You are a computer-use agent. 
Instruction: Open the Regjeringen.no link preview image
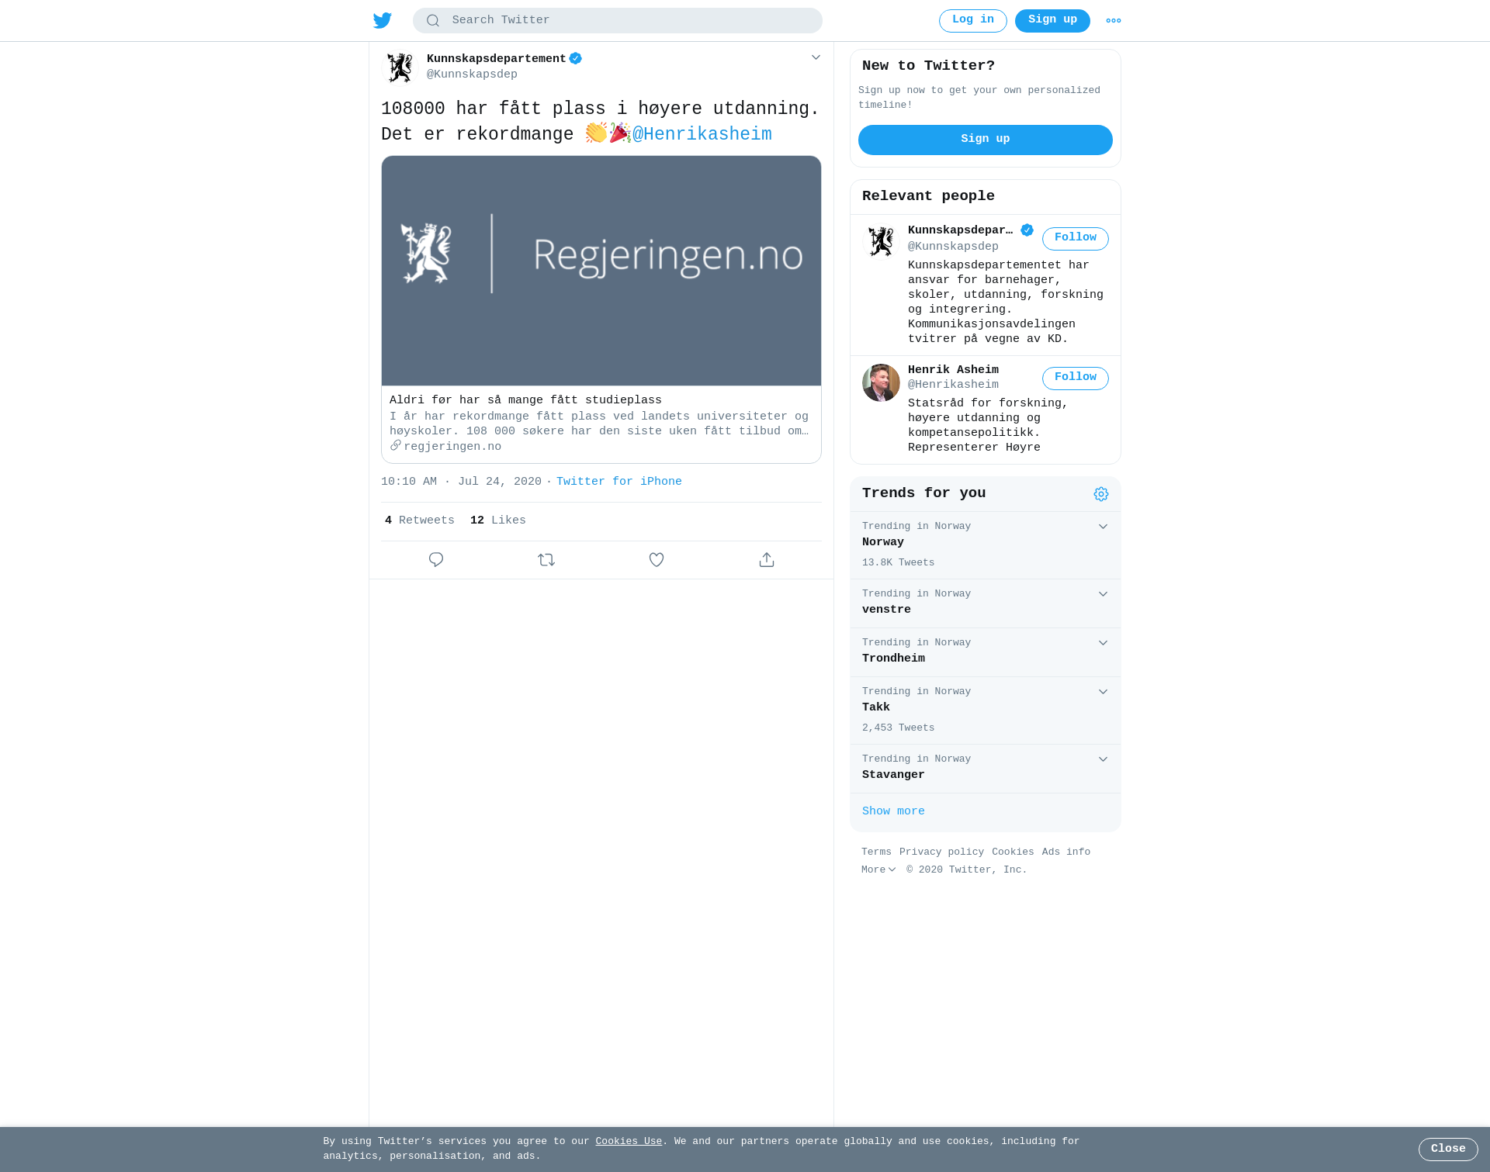coord(601,271)
